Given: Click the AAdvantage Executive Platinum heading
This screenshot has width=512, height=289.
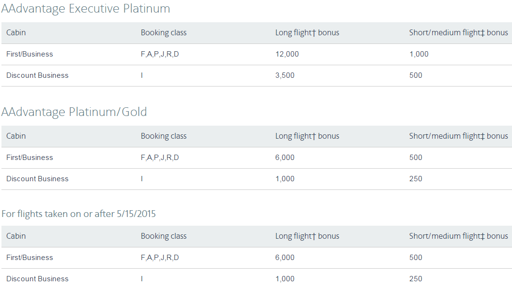Looking at the screenshot, I should click(86, 9).
